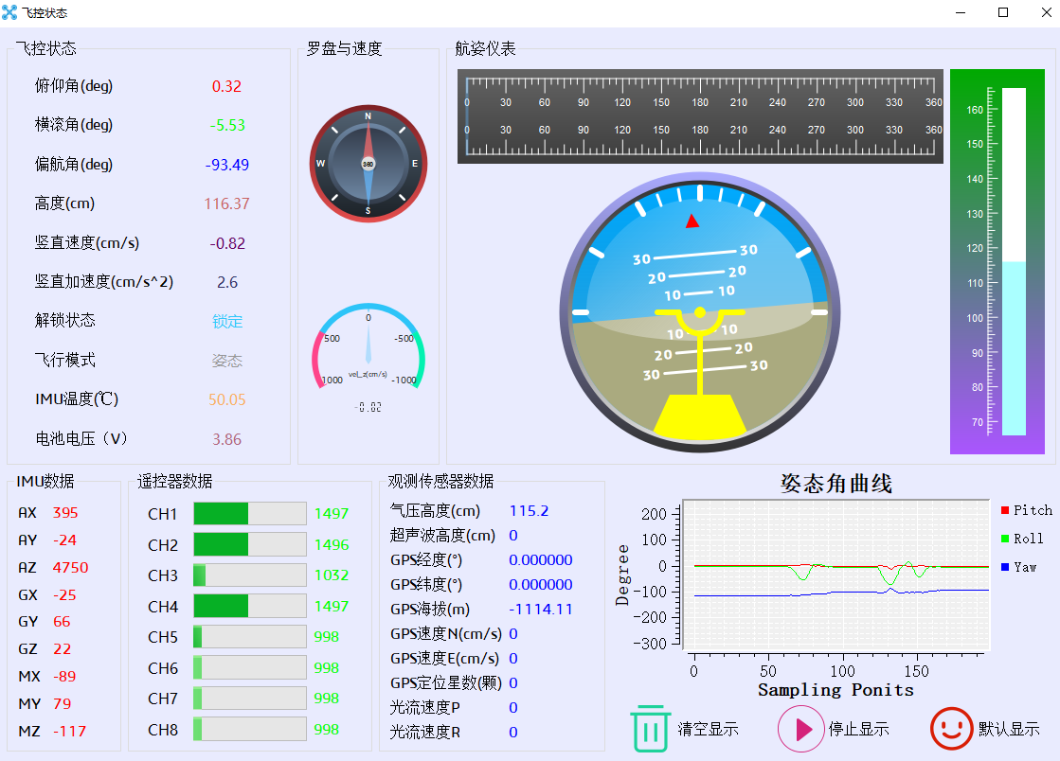1060x761 pixels.
Task: Click the GPS纬度 label
Action: coord(426,585)
